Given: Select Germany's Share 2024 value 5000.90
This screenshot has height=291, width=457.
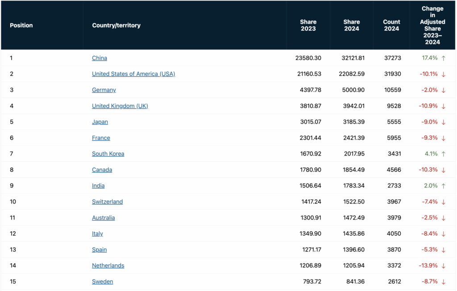Looking at the screenshot, I should click(x=353, y=90).
